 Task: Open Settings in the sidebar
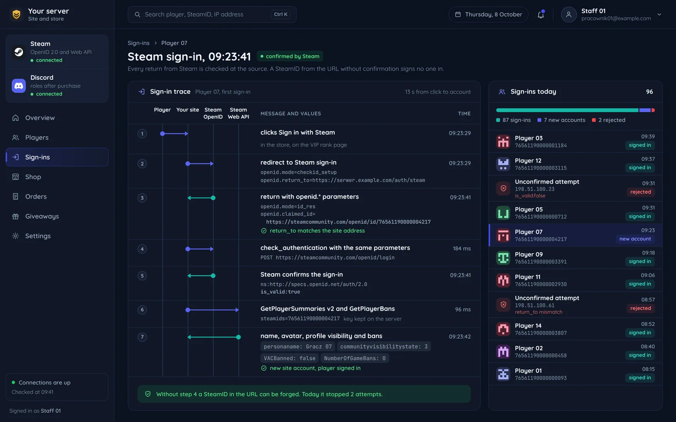tap(57, 236)
